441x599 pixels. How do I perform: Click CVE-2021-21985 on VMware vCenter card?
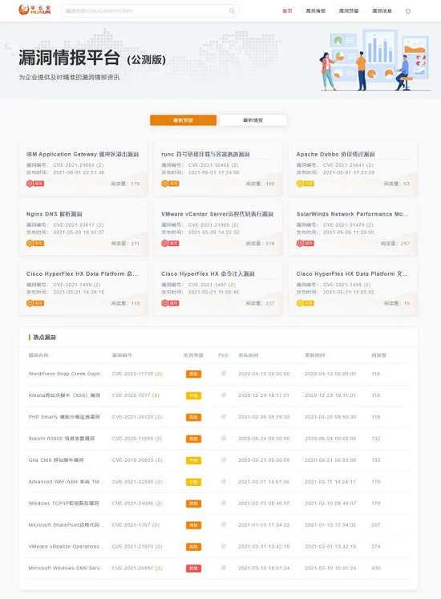pyautogui.click(x=208, y=225)
